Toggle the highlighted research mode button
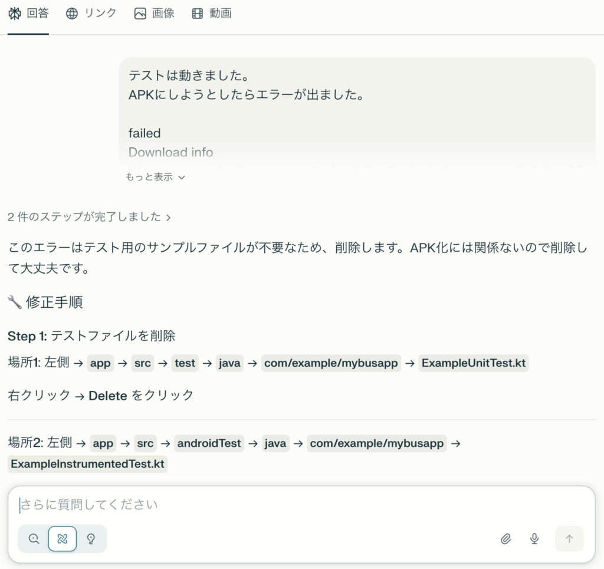Screen dimensions: 604x569 pos(63,538)
